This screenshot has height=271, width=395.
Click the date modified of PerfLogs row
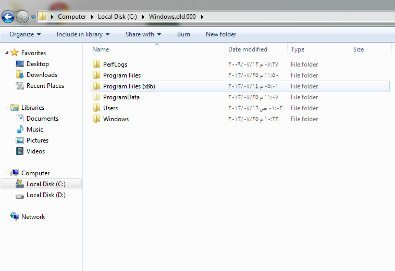pos(253,64)
